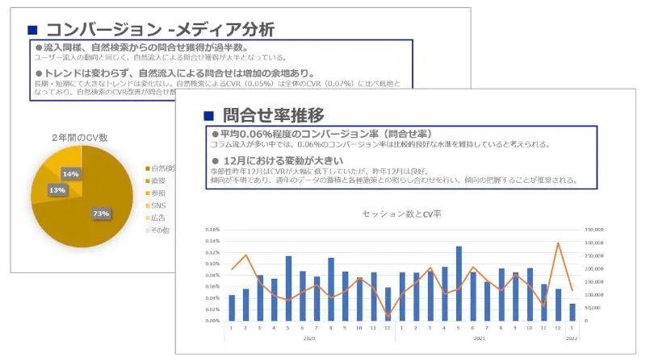The height and width of the screenshot is (361, 646).
Task: Click the orange line peak at December 2021
Action: [558, 243]
